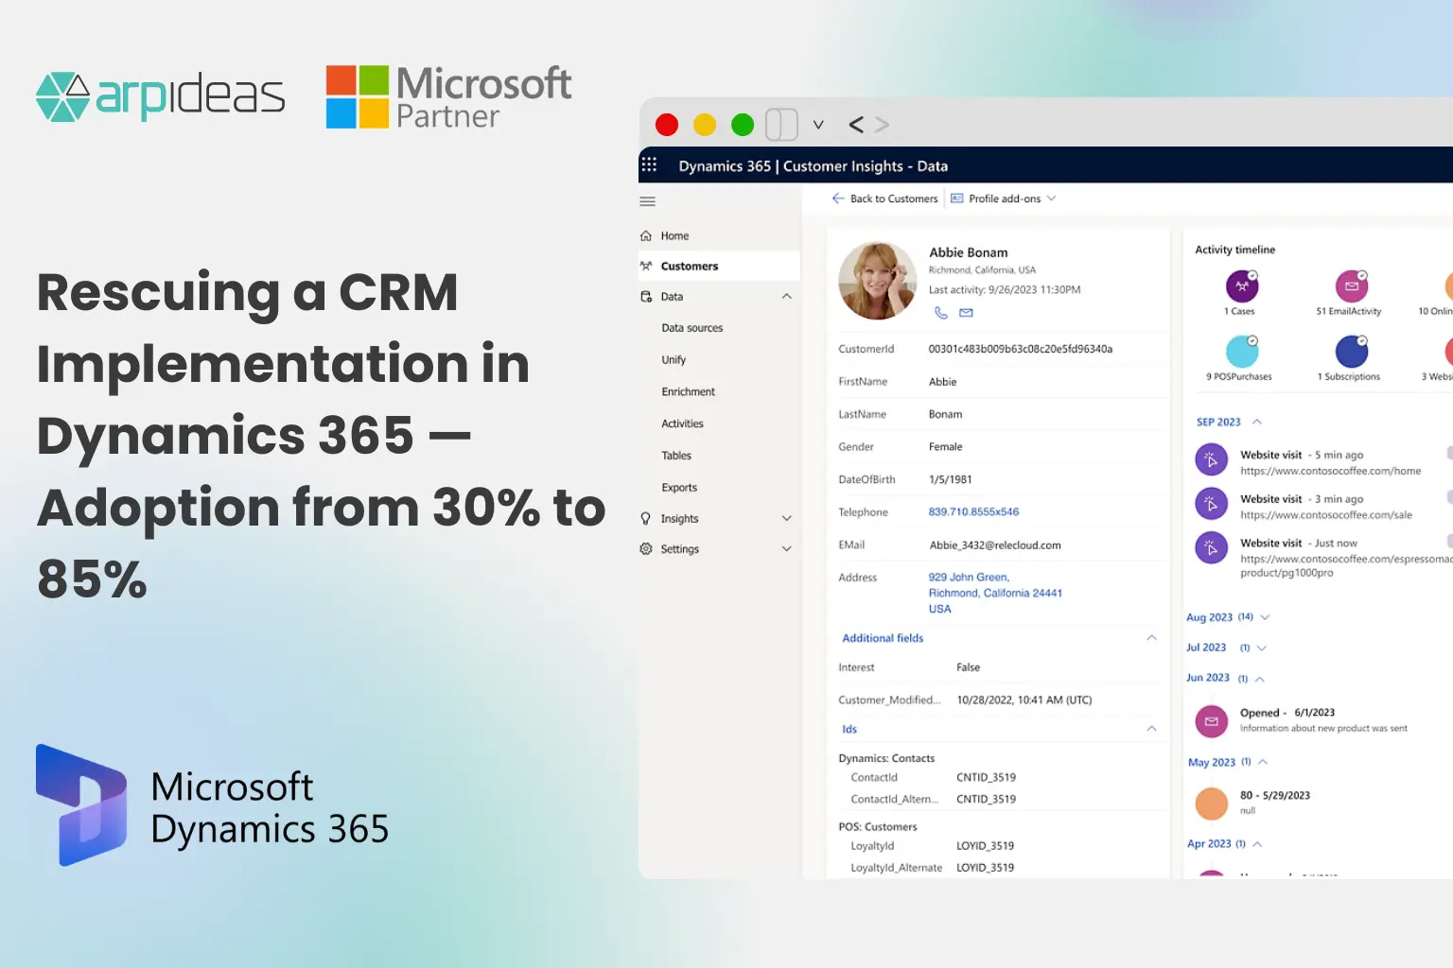The image size is (1453, 968).
Task: Open address 929 John Green link
Action: point(995,593)
